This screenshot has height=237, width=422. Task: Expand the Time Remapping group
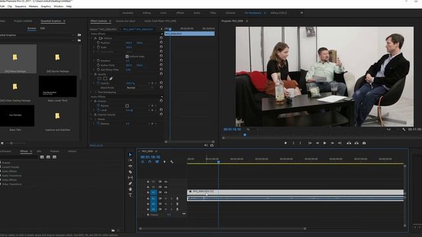click(92, 92)
